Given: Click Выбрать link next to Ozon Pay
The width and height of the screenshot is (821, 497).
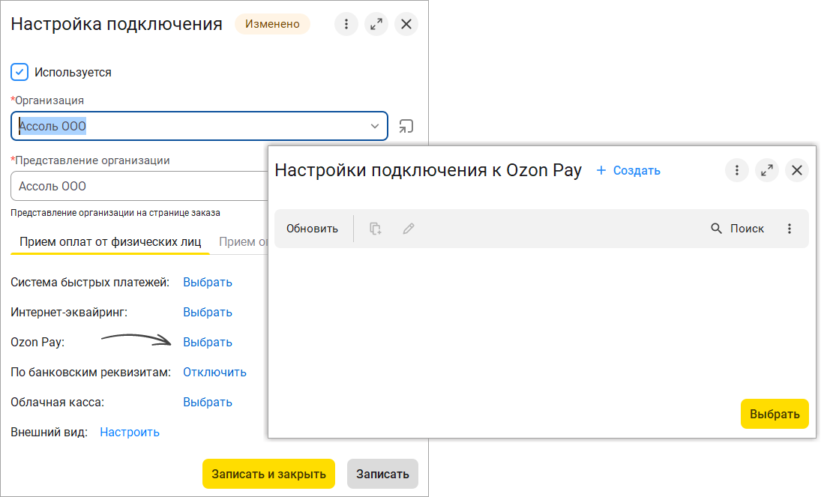Looking at the screenshot, I should click(x=208, y=343).
